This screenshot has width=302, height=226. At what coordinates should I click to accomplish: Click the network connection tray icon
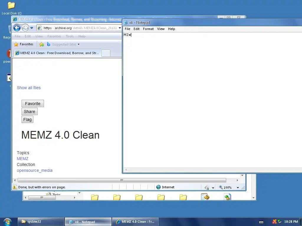click(280, 222)
